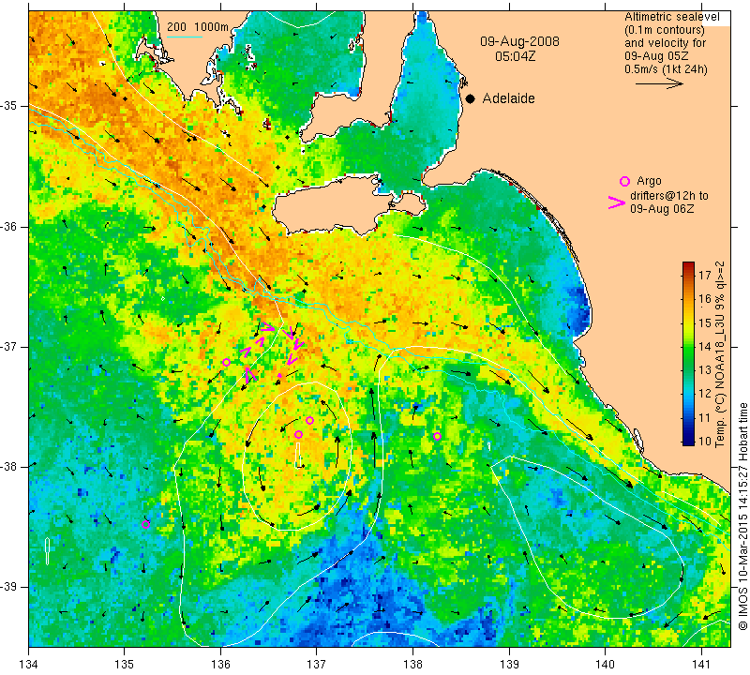The width and height of the screenshot is (750, 675).
Task: Click the '05:04Z' time text
Action: [515, 56]
